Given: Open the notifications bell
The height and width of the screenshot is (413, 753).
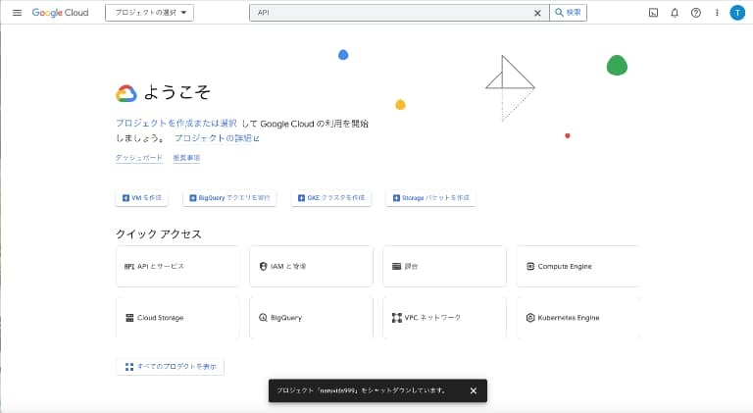Looking at the screenshot, I should pos(675,13).
